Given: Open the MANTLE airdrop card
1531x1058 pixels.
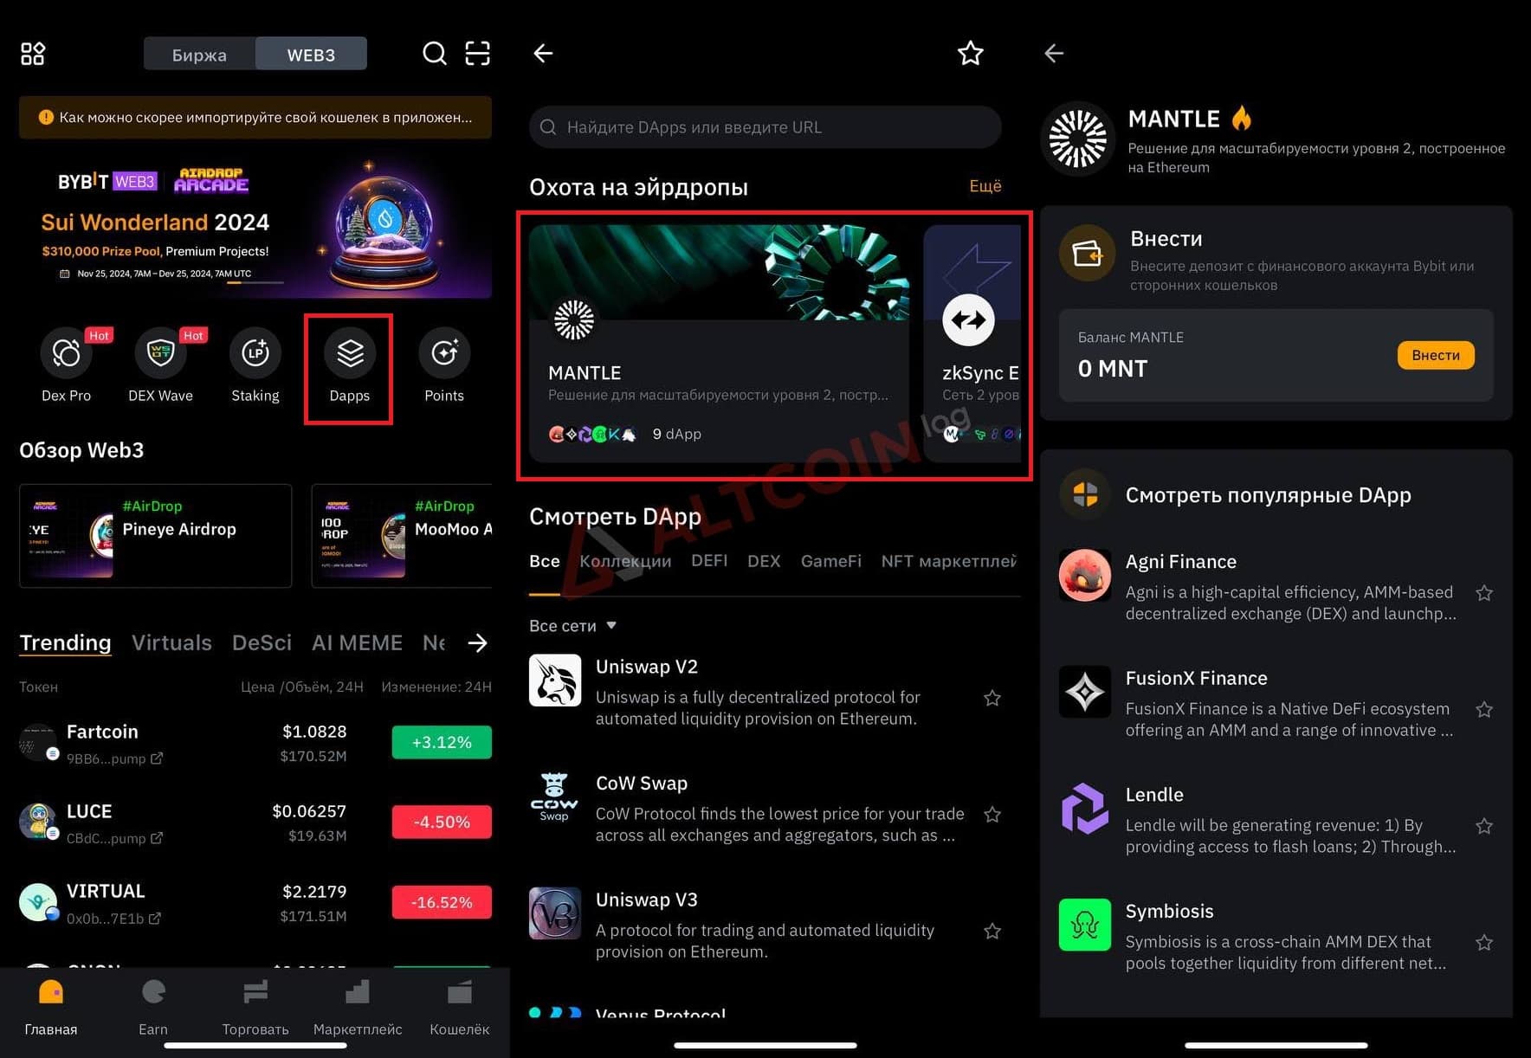Looking at the screenshot, I should click(720, 343).
